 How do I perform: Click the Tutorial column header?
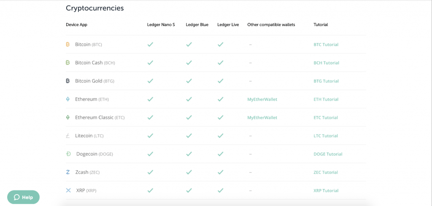point(321,25)
